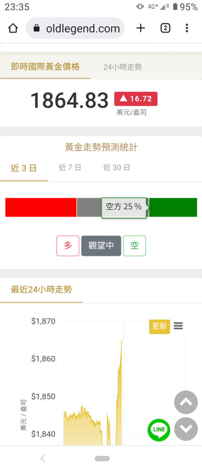Tap the browser home icon

13,28
